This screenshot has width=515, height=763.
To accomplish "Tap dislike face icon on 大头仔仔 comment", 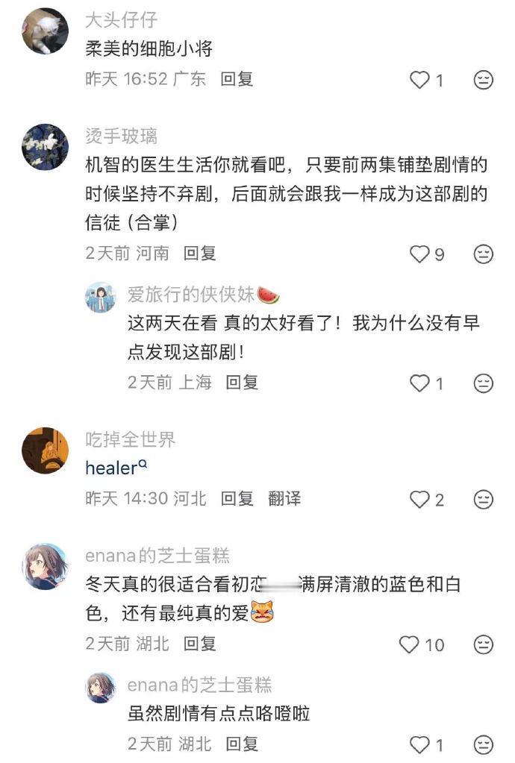I will (x=484, y=80).
